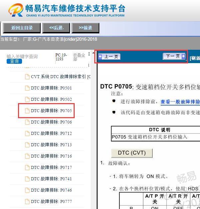Click the DTC (CVT) button
This screenshot has height=209, width=200.
tap(132, 153)
